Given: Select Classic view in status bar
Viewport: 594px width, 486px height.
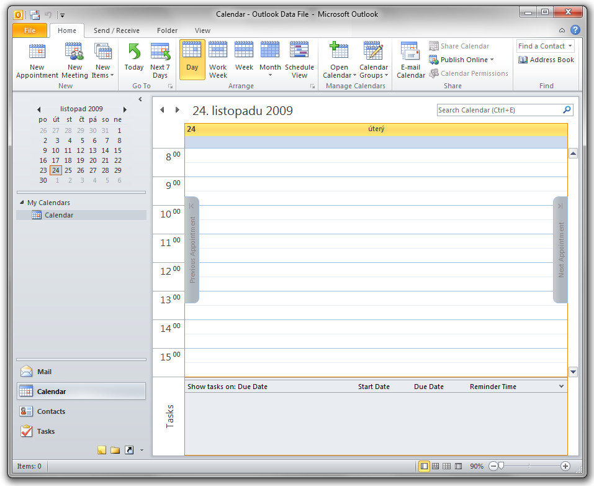Looking at the screenshot, I should [x=459, y=466].
